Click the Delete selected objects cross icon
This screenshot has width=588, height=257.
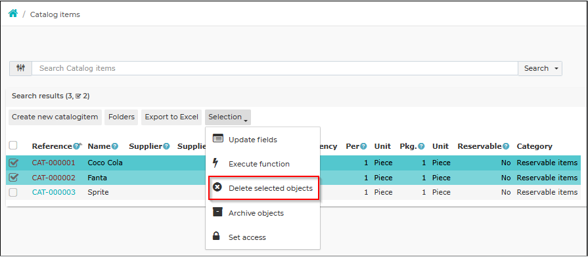[x=217, y=187]
